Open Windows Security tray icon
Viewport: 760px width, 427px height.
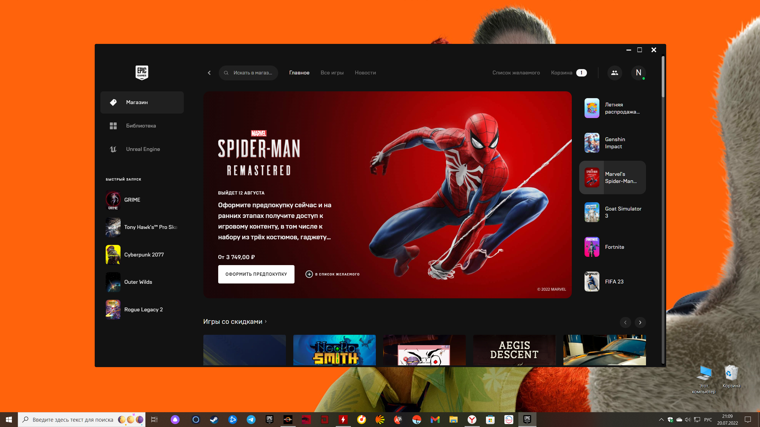click(670, 420)
